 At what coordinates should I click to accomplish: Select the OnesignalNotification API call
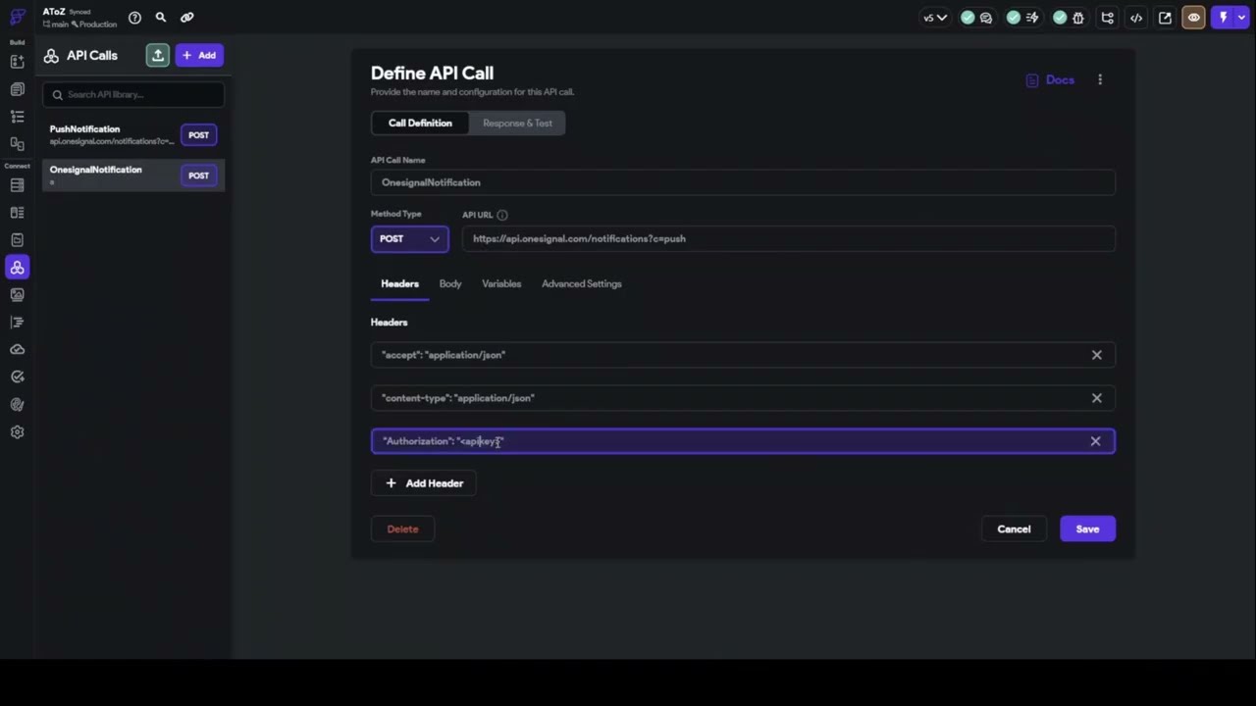[x=133, y=176]
